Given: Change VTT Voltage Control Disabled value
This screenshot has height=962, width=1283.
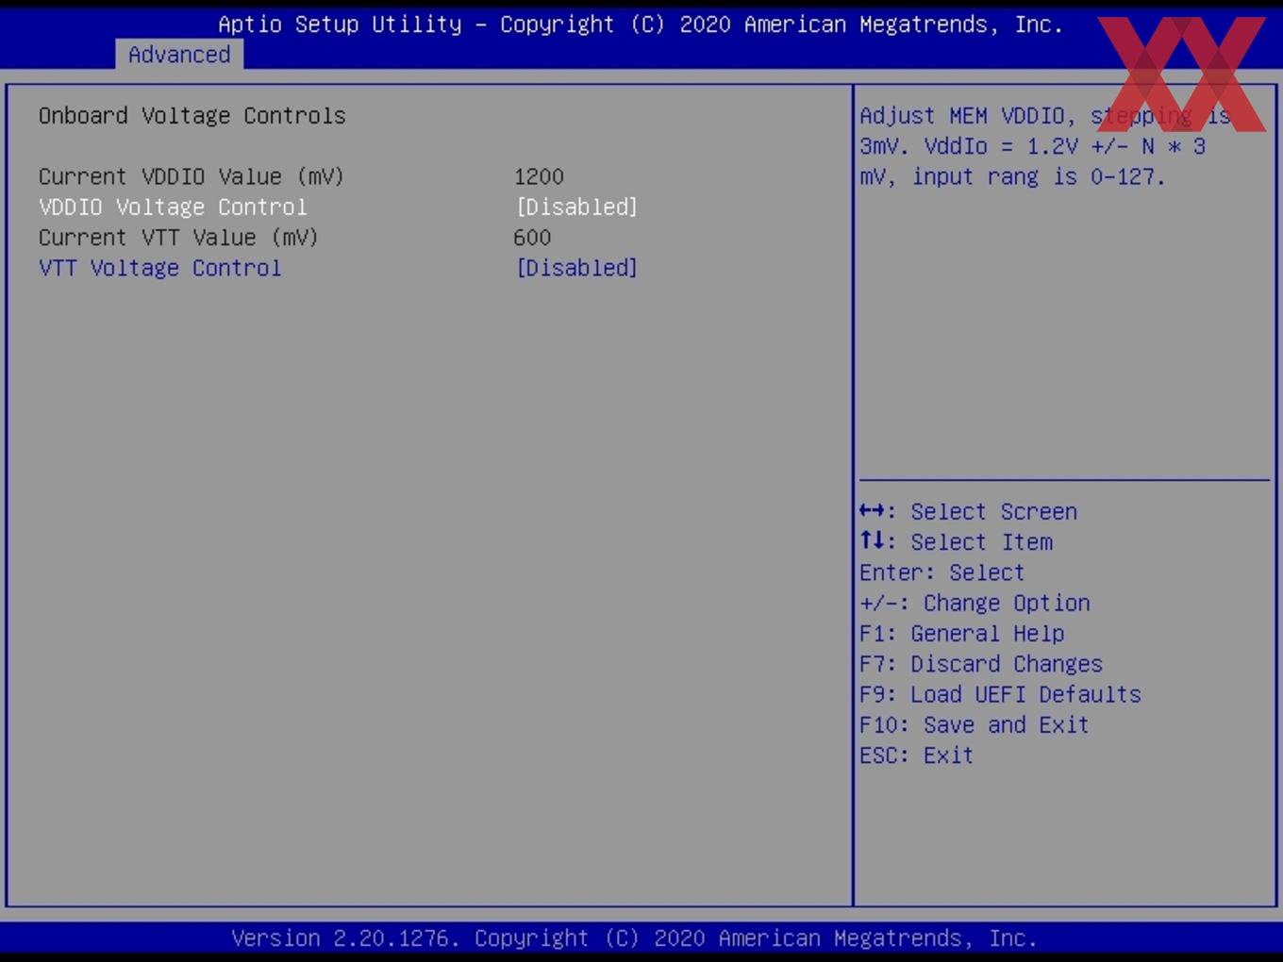Looking at the screenshot, I should pyautogui.click(x=576, y=268).
